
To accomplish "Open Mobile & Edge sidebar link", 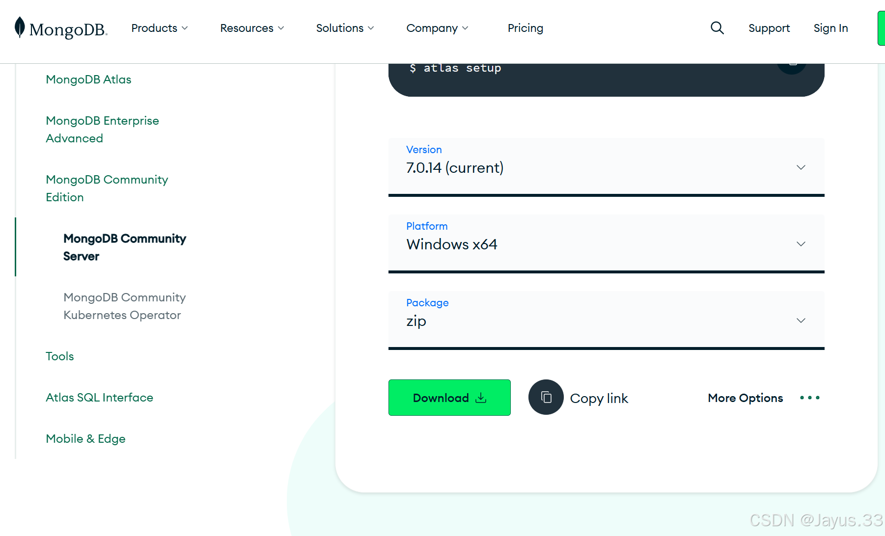I will pos(85,439).
